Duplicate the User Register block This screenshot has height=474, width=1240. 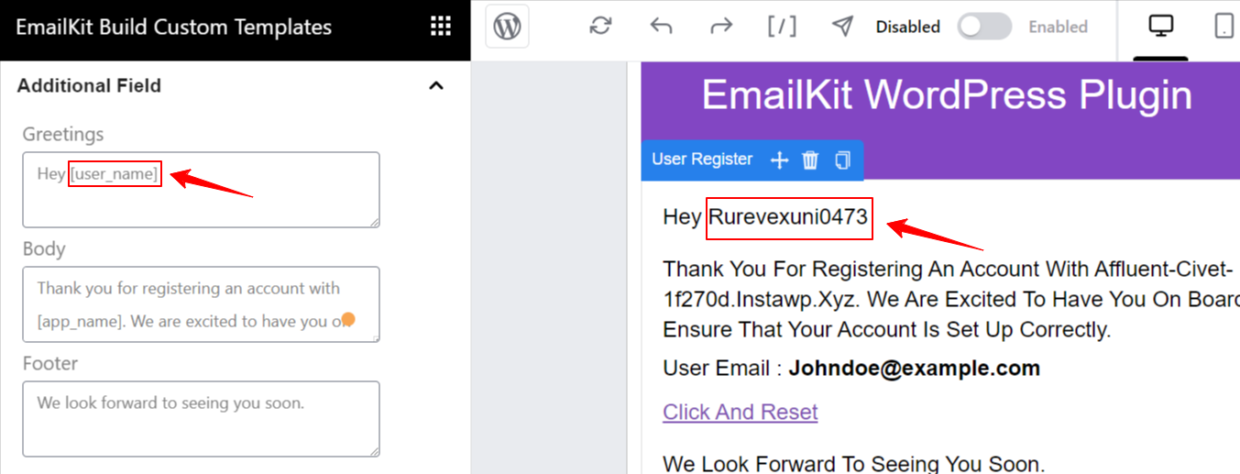[842, 160]
